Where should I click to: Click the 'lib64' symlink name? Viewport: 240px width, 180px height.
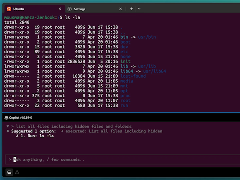(127, 71)
